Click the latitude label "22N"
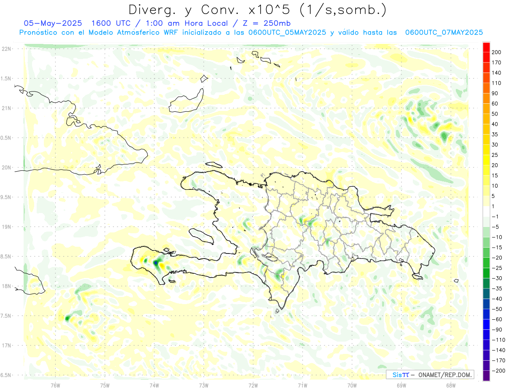 click(x=6, y=49)
